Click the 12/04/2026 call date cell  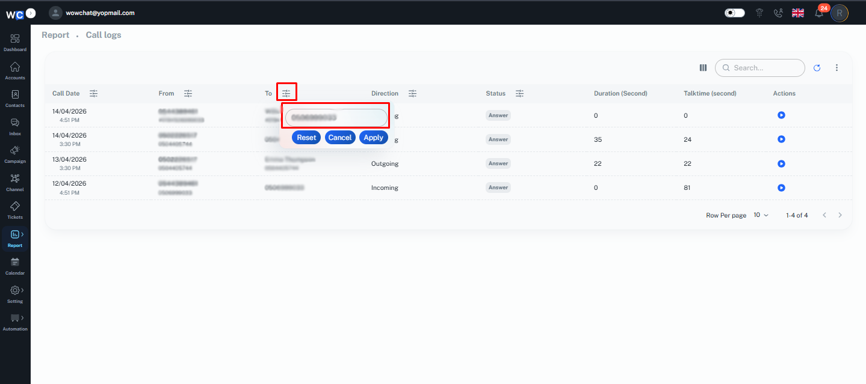[69, 187]
